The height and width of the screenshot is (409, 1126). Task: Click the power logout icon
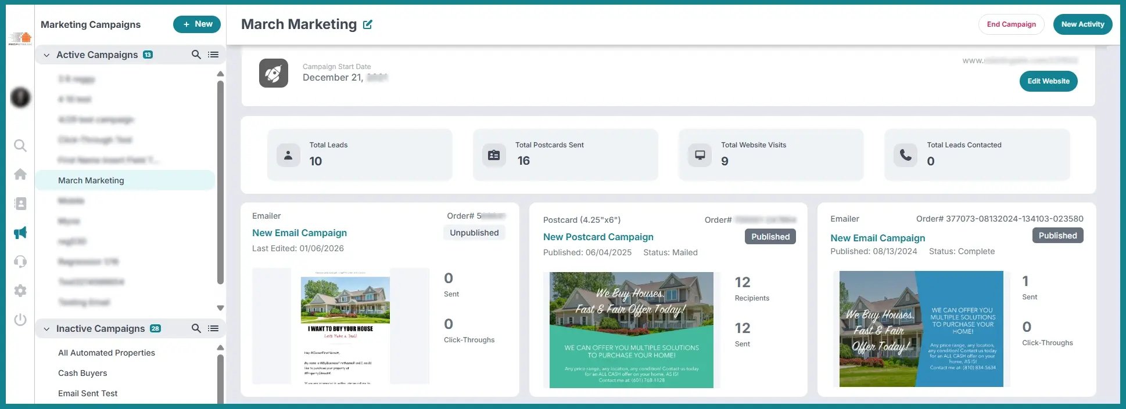click(x=20, y=320)
